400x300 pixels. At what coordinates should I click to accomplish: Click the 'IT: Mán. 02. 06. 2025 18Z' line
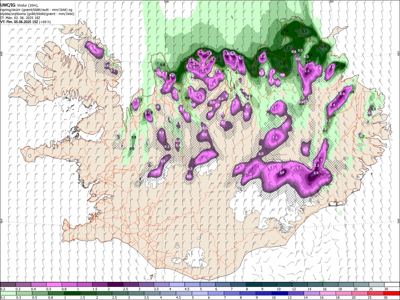[20, 18]
